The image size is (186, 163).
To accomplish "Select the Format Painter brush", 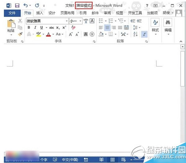I will (20, 34).
